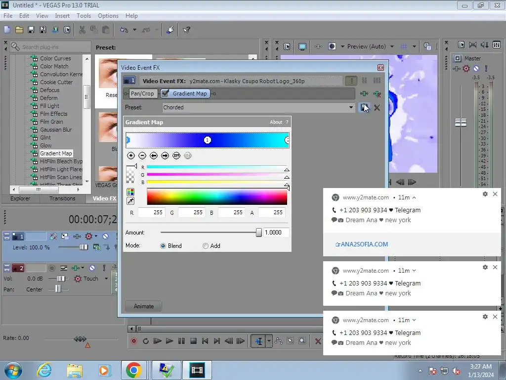Viewport: 506px width, 380px height.
Task: Show hidden system tray icons arrow
Action: [420, 371]
